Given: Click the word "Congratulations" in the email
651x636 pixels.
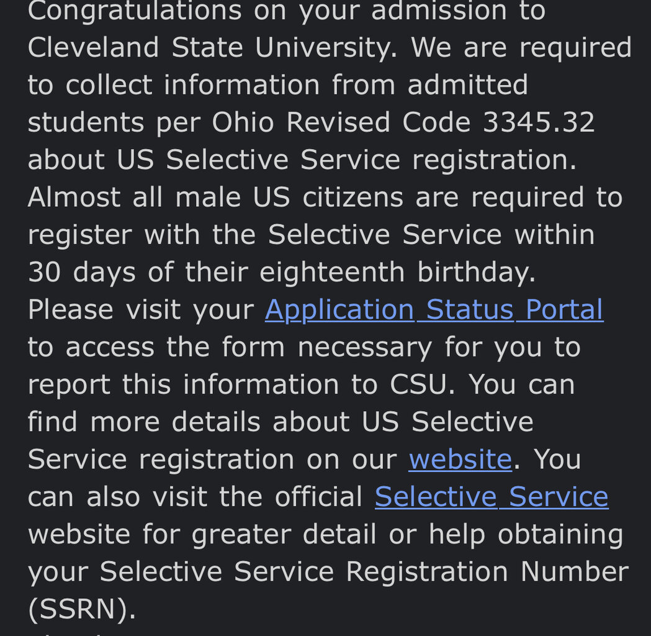Looking at the screenshot, I should click(135, 11).
